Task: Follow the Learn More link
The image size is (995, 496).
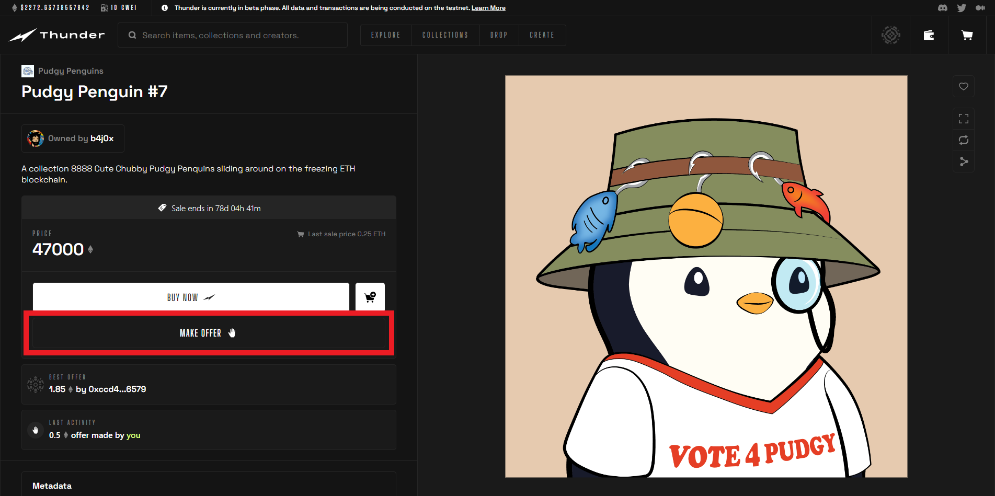Action: [x=488, y=8]
